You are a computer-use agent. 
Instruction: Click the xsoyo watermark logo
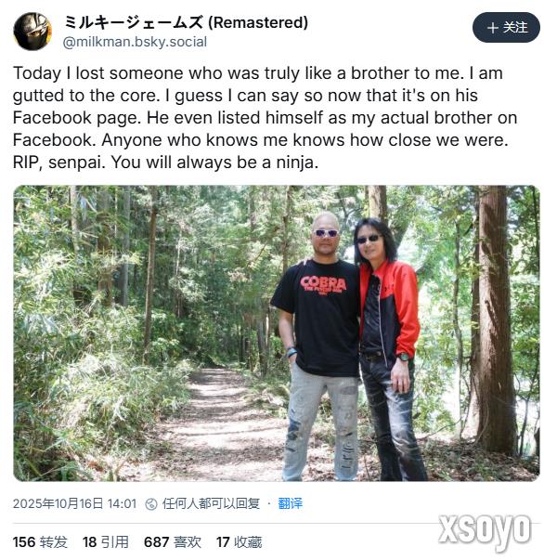point(485,530)
